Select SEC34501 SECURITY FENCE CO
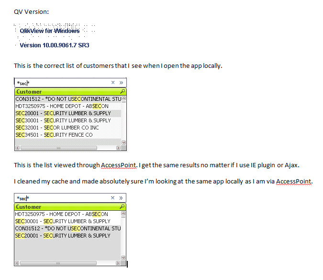323x280 pixels. point(68,135)
